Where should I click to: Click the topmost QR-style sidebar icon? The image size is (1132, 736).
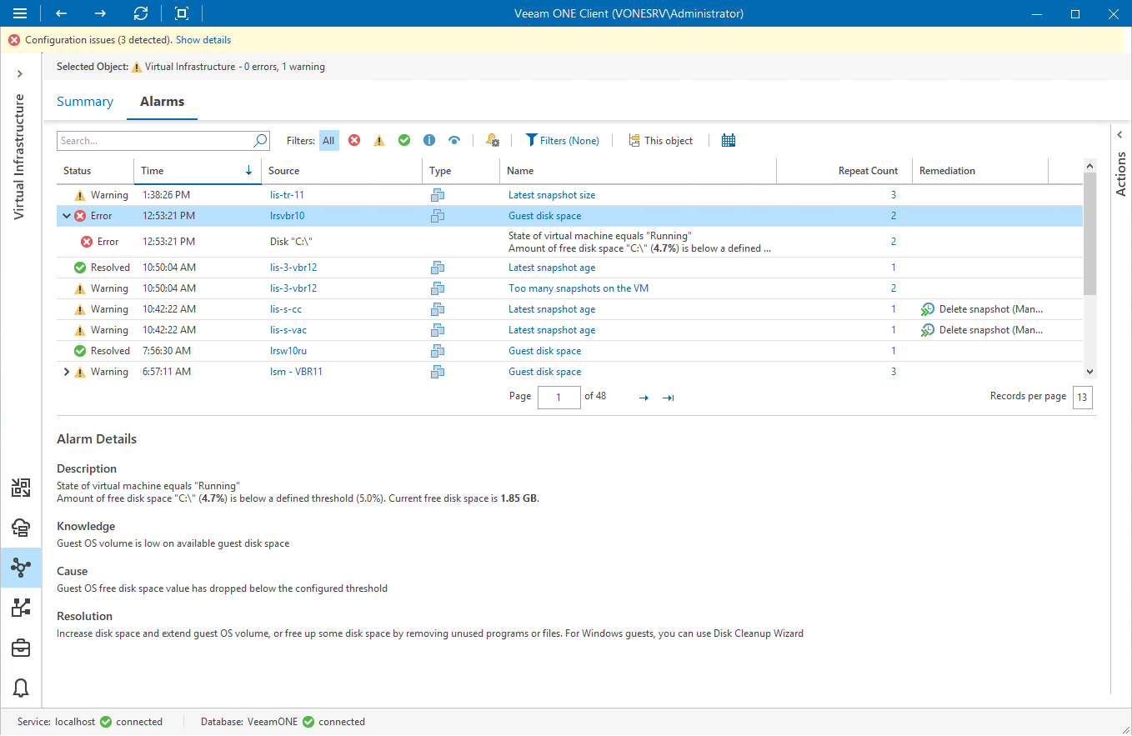(21, 488)
